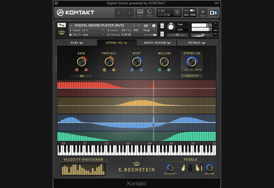The height and width of the screenshot is (188, 274).
Task: Go to previous instrument in the main header
Action: [119, 13]
